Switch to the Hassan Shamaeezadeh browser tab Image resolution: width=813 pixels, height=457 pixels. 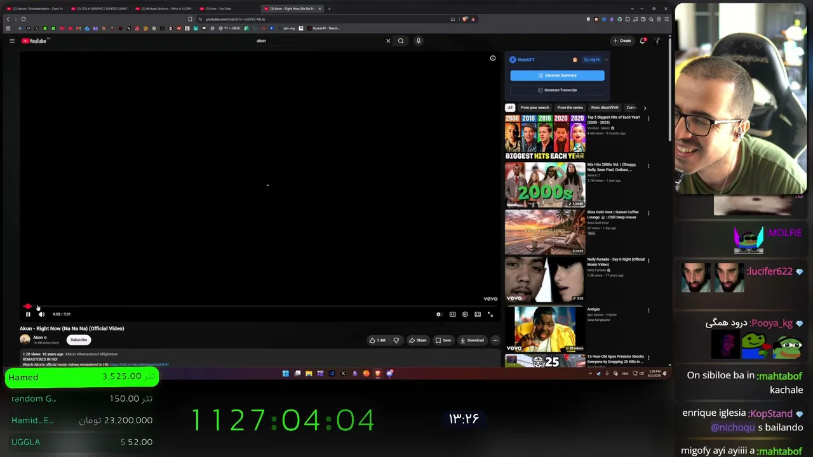coord(35,9)
